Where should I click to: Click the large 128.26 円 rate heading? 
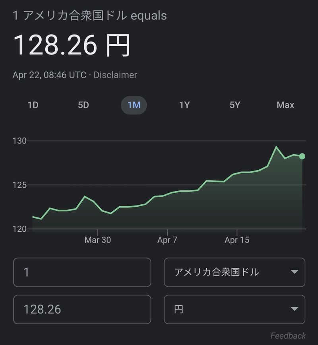(72, 46)
